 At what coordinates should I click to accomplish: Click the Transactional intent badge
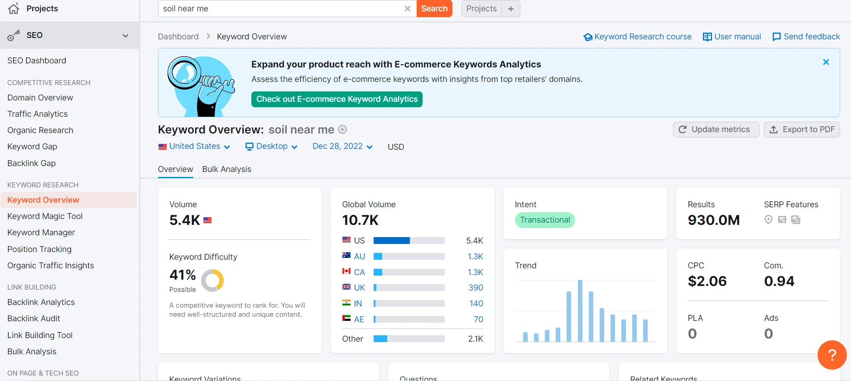[545, 220]
